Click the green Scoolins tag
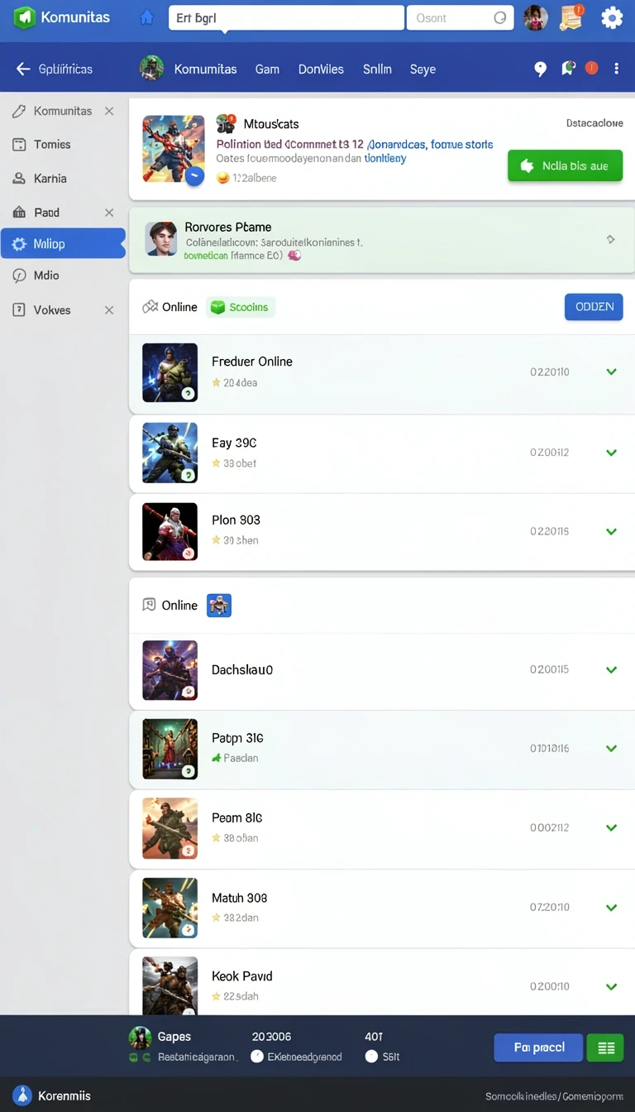Screen dimensions: 635x1112 pyautogui.click(x=241, y=307)
